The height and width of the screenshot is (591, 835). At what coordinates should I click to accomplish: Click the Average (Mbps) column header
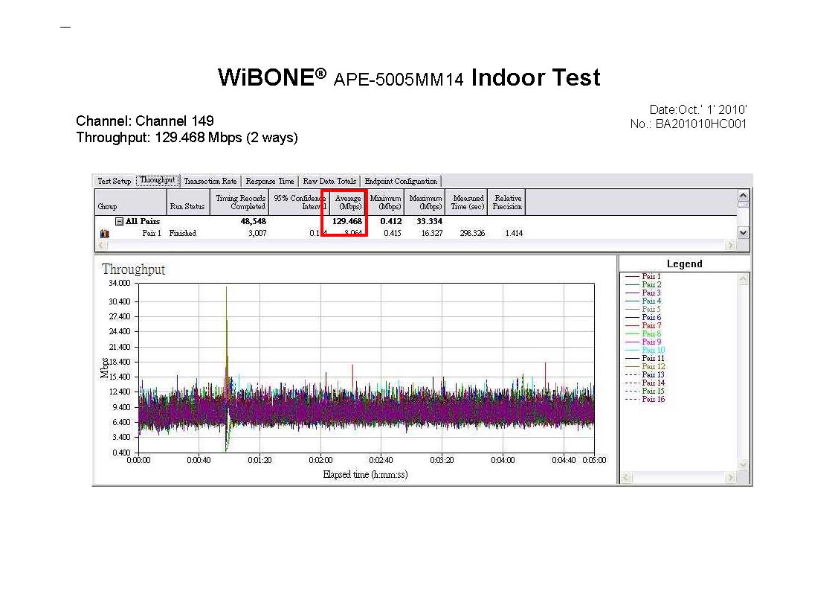[347, 202]
